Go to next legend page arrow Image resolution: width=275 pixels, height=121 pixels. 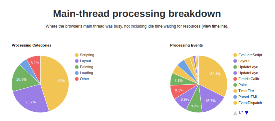coord(247,113)
